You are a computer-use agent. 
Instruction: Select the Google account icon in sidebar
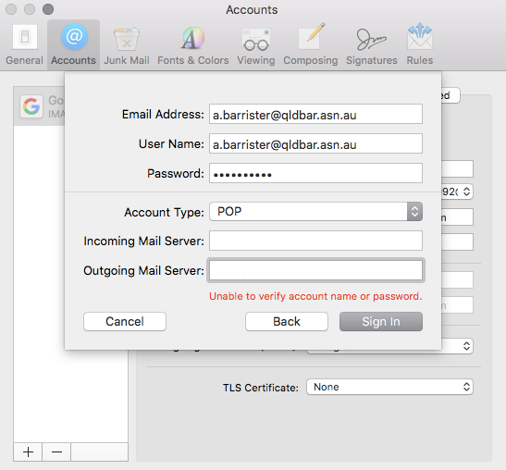[31, 106]
